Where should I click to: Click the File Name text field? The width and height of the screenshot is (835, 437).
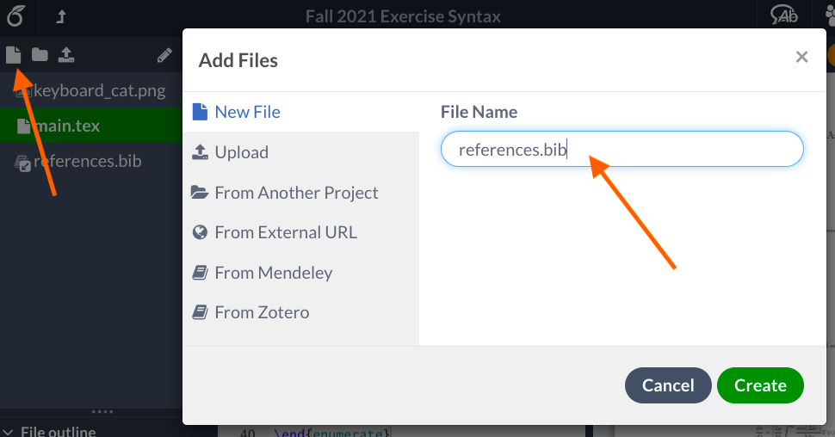tap(622, 150)
